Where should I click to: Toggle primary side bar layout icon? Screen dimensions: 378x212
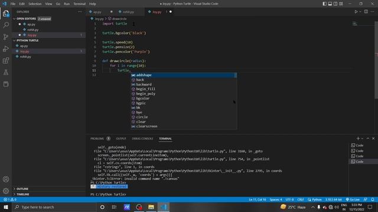pyautogui.click(x=324, y=4)
